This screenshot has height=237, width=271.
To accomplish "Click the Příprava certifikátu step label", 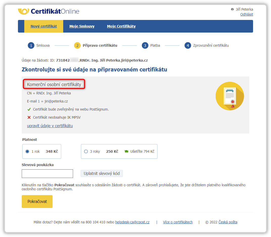I will [100, 45].
